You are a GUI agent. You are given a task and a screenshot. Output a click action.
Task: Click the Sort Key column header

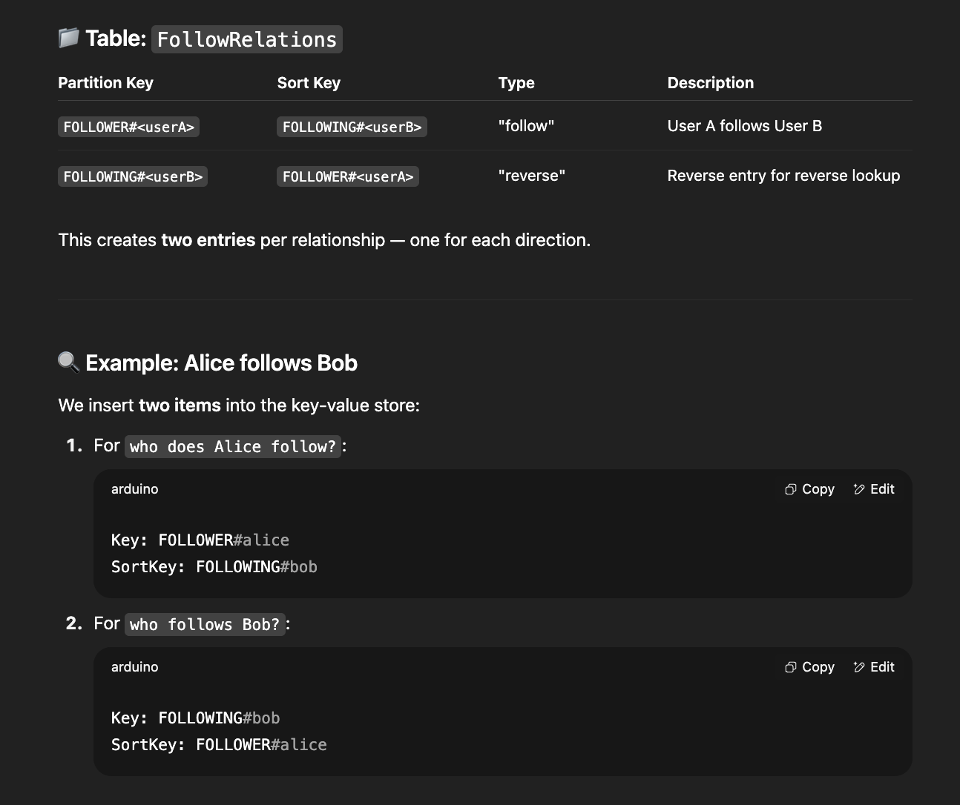pyautogui.click(x=309, y=83)
